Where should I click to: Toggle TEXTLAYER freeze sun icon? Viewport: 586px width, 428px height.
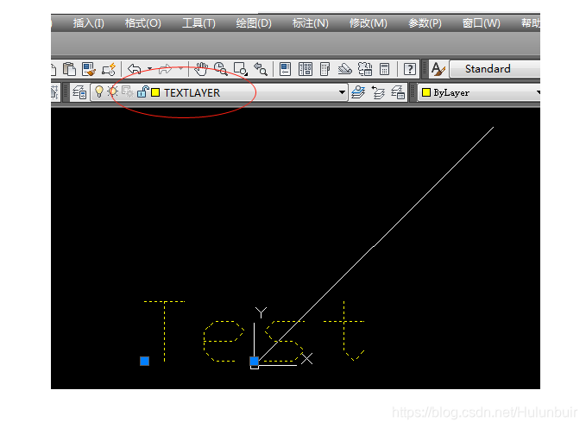[x=112, y=92]
